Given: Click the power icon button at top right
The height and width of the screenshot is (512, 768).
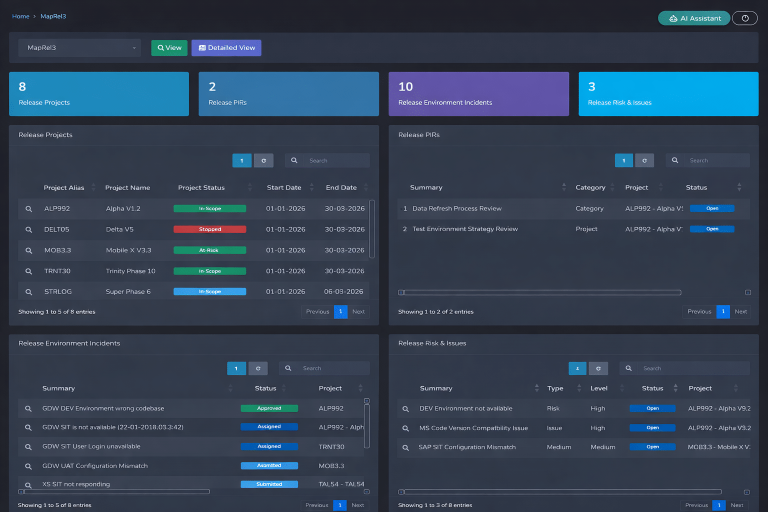Looking at the screenshot, I should [744, 18].
